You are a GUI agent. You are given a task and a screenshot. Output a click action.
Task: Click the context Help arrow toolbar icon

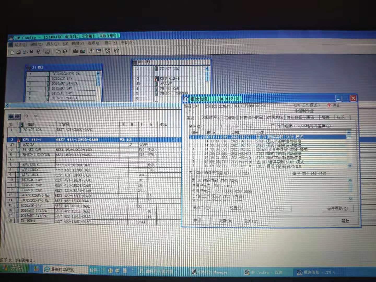tap(116, 51)
